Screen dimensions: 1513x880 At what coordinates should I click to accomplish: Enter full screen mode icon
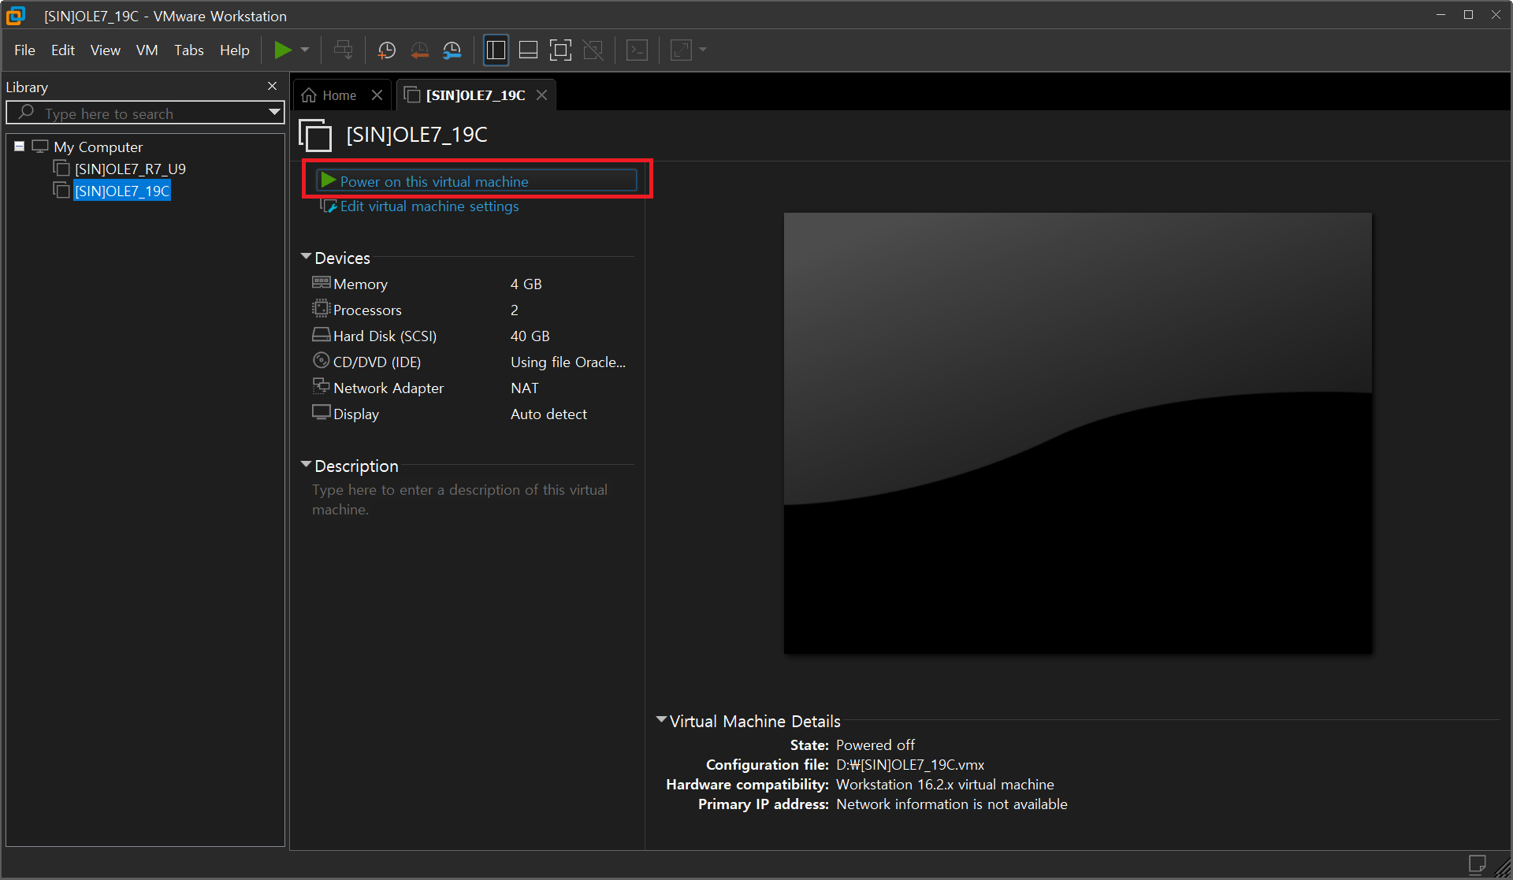pos(560,50)
